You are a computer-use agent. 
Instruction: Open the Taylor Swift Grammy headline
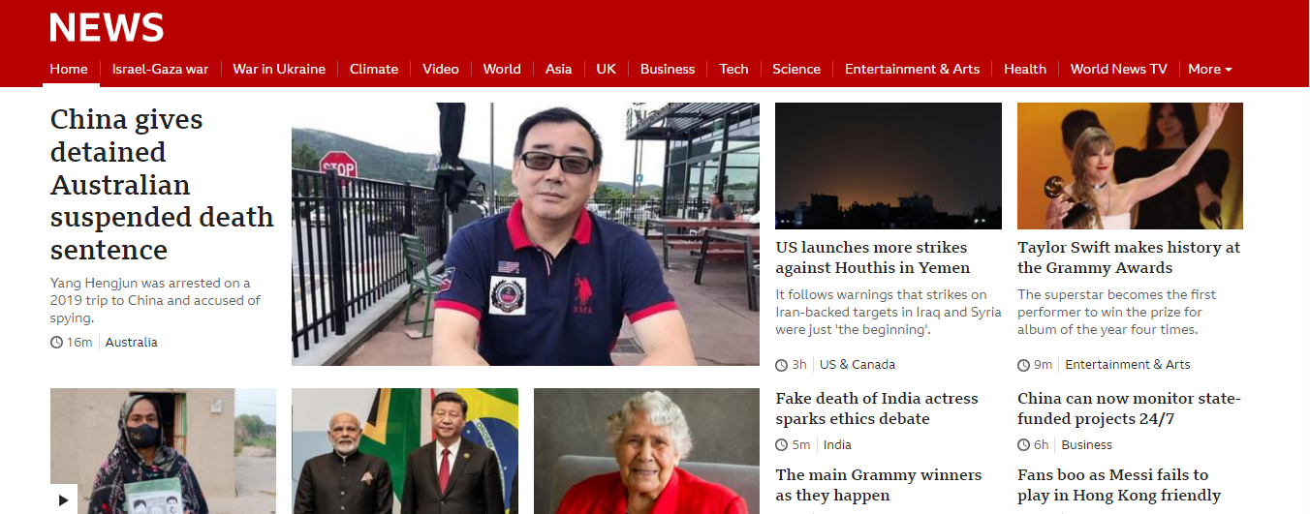point(1129,257)
